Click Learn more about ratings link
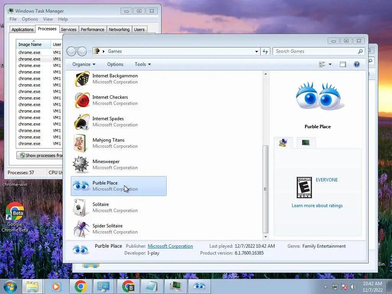Image resolution: width=392 pixels, height=294 pixels. pos(317,206)
